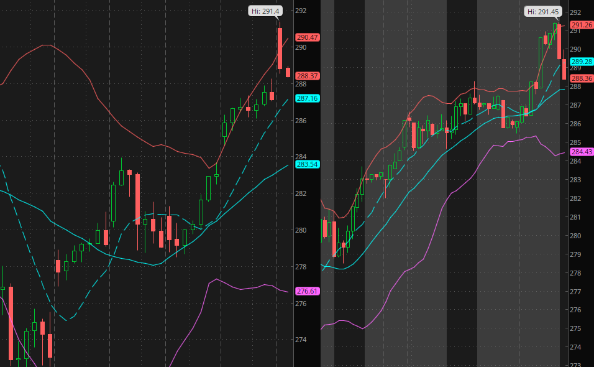Image resolution: width=594 pixels, height=367 pixels.
Task: Click the tall red candle under Hi: 291.4
Action: pyautogui.click(x=280, y=48)
